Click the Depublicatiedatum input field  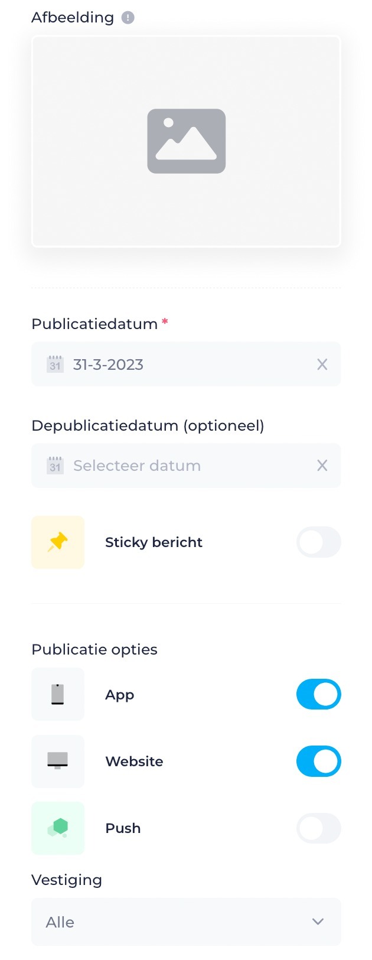[x=177, y=466]
